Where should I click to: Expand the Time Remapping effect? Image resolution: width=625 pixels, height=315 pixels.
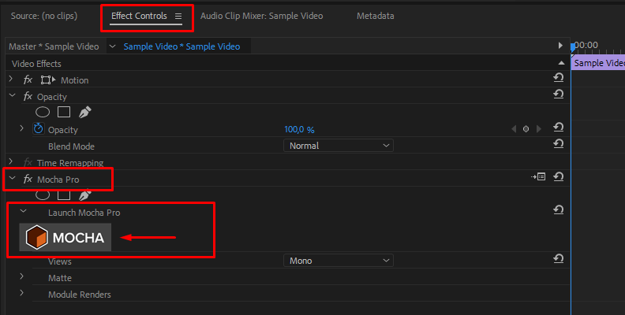pyautogui.click(x=11, y=161)
